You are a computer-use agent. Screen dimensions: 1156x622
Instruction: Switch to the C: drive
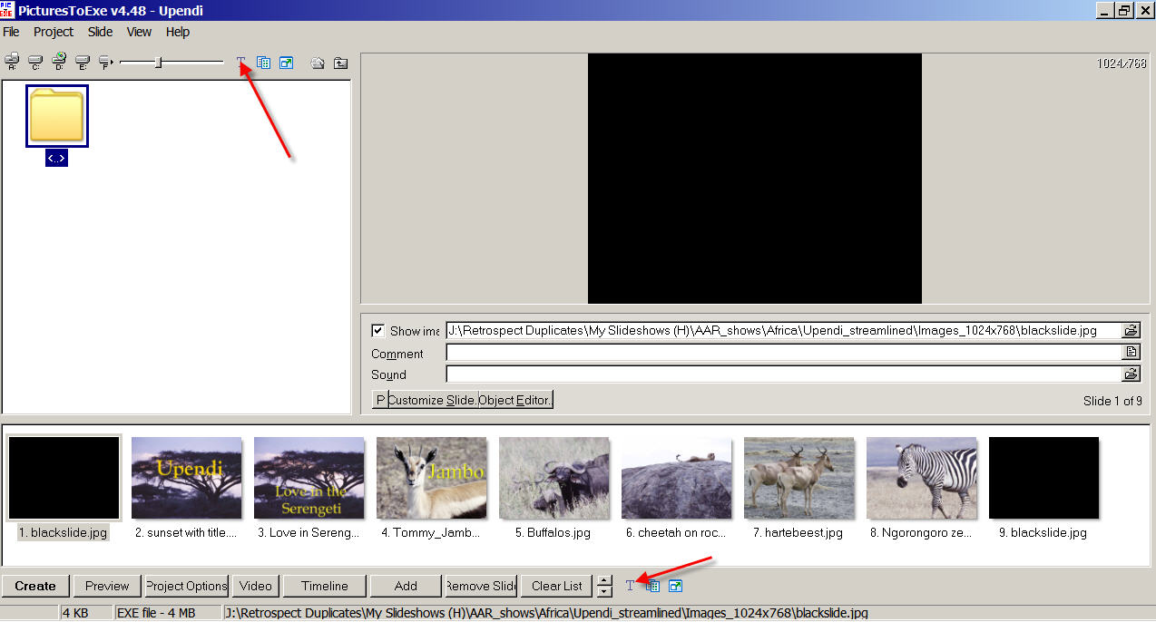coord(35,63)
